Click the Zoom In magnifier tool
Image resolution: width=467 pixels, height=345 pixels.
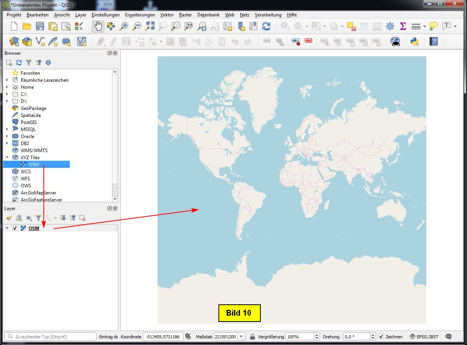(124, 26)
